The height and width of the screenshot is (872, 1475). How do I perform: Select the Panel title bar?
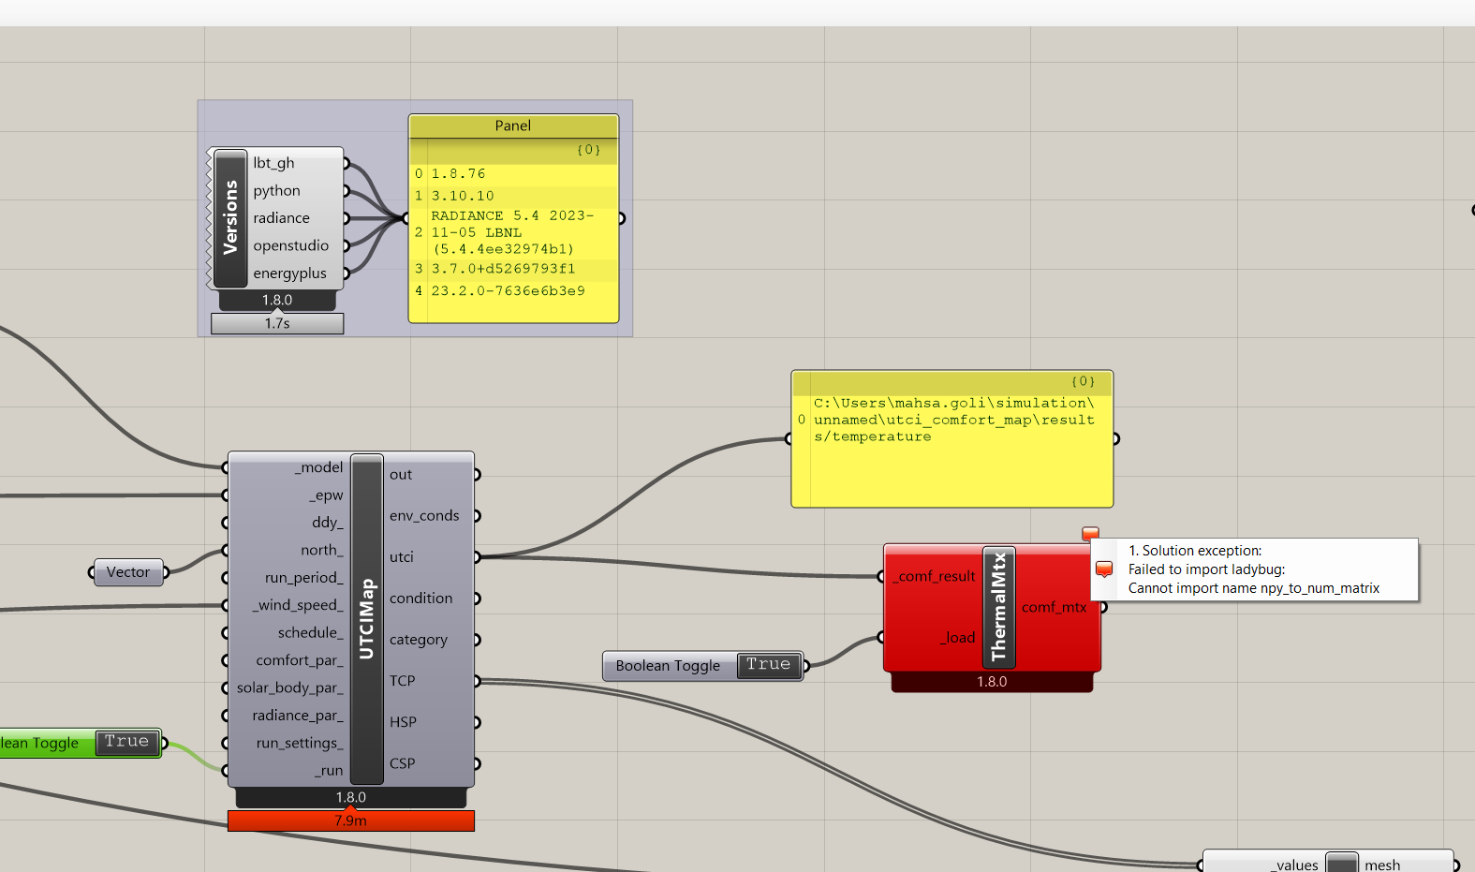tap(513, 126)
